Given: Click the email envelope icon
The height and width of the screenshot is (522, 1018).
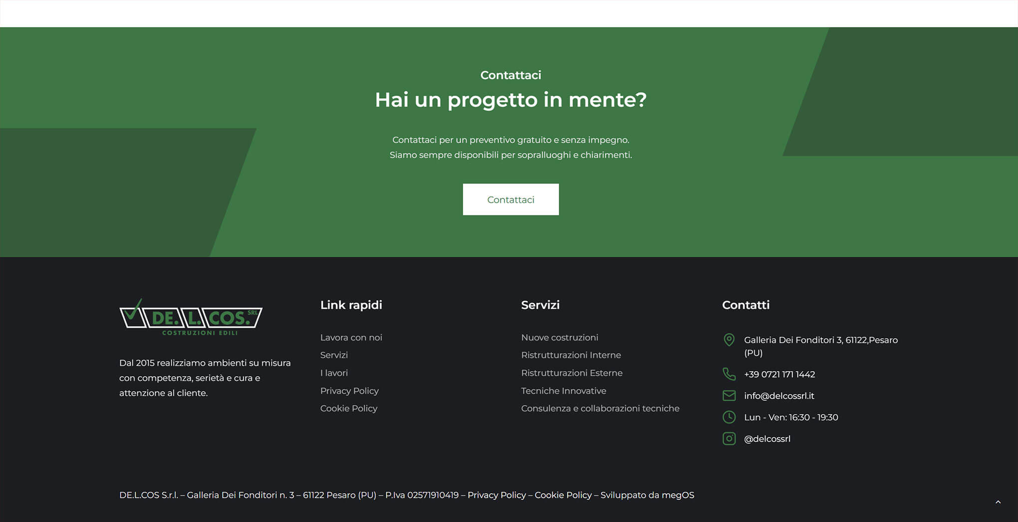Looking at the screenshot, I should (729, 396).
